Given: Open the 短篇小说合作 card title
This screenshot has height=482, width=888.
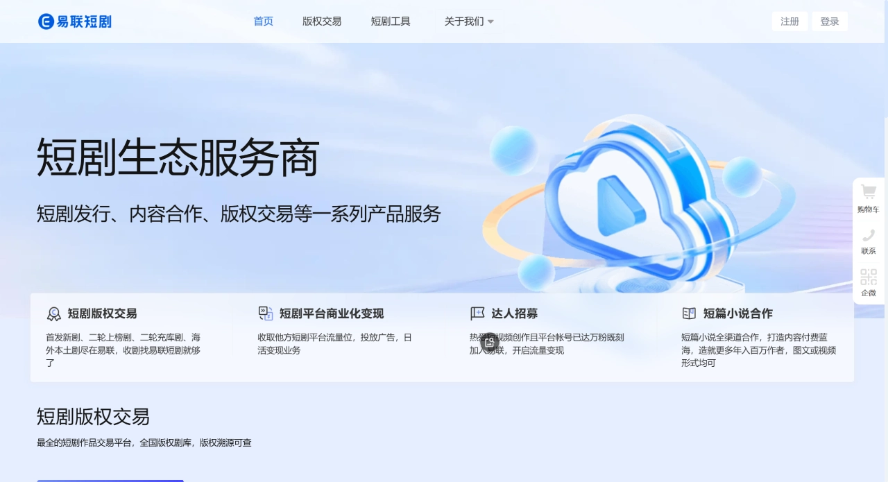Looking at the screenshot, I should pos(738,313).
